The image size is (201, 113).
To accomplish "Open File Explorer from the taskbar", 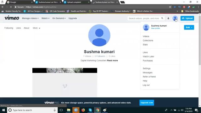I will tap(68, 110).
